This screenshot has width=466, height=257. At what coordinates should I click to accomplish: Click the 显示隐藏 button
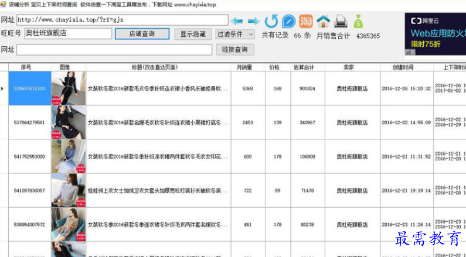point(193,34)
